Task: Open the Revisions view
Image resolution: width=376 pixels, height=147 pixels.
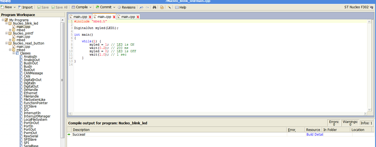Action: [x=127, y=7]
